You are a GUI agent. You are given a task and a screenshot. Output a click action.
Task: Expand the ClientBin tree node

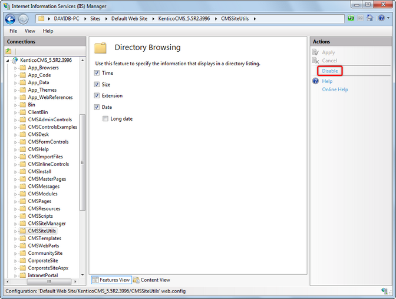[x=15, y=112]
